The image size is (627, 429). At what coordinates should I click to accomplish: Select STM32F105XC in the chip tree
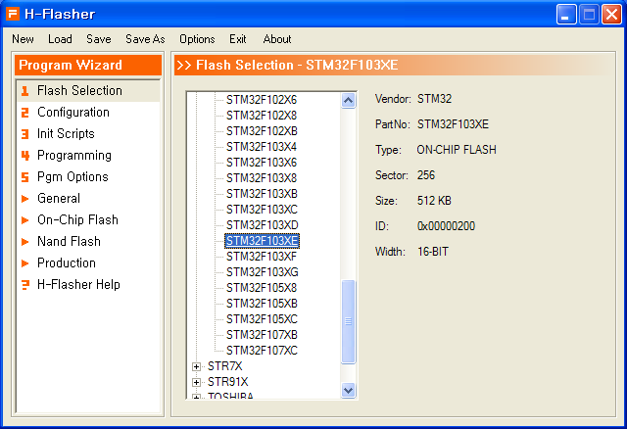pos(262,319)
